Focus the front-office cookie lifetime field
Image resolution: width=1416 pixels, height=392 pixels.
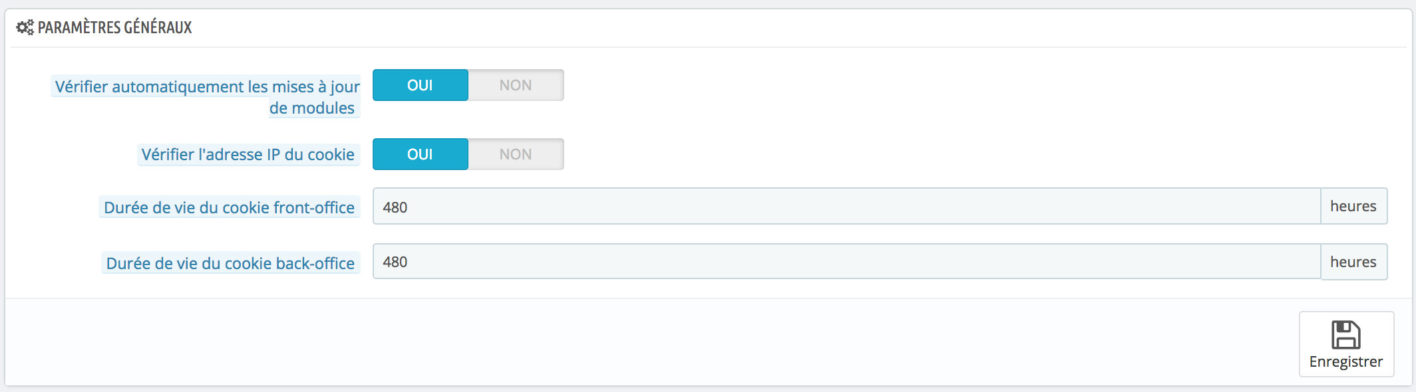(846, 206)
